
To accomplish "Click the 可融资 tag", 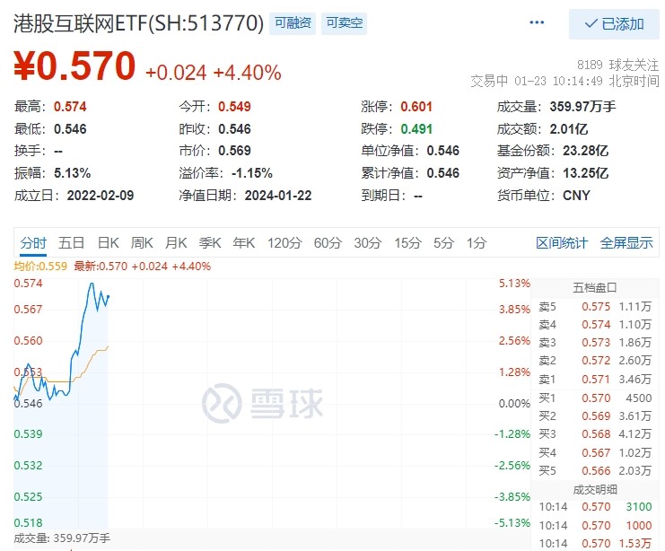I will (x=294, y=23).
